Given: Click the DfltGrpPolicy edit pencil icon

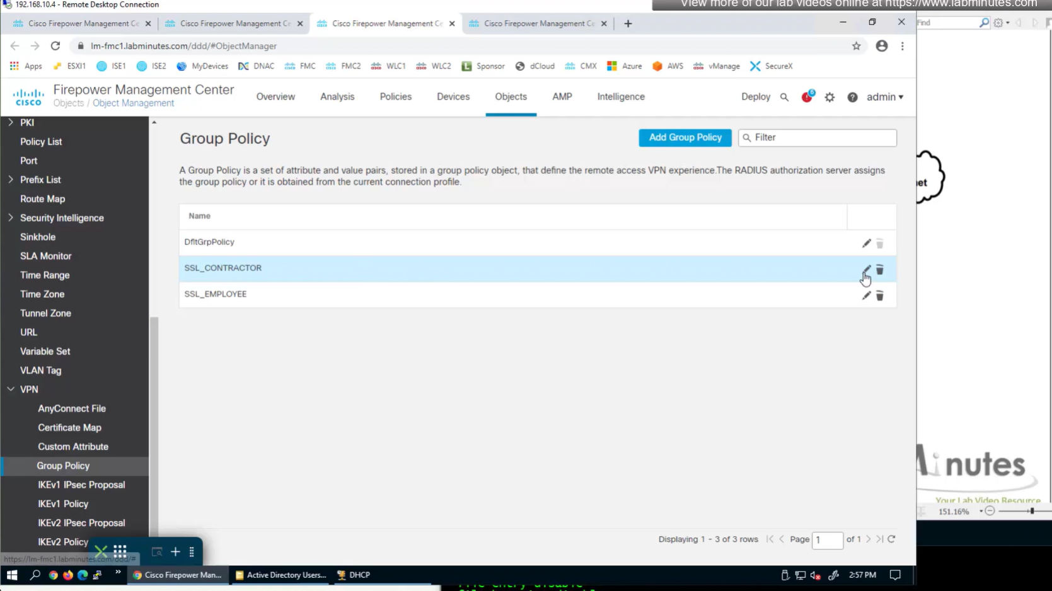Looking at the screenshot, I should tap(866, 243).
